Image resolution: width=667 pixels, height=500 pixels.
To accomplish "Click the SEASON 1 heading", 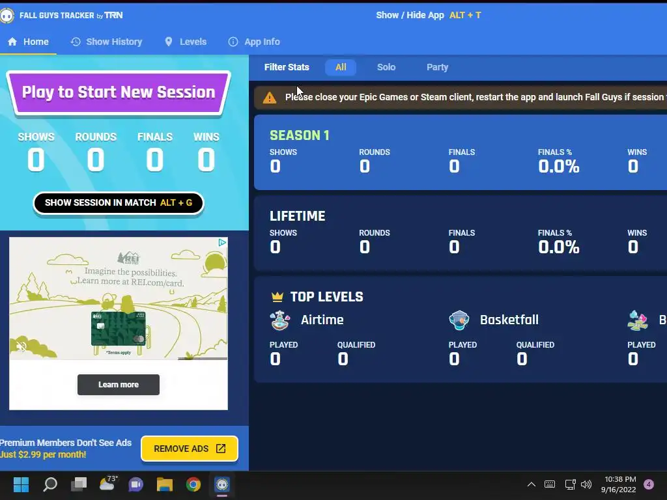I will point(300,135).
